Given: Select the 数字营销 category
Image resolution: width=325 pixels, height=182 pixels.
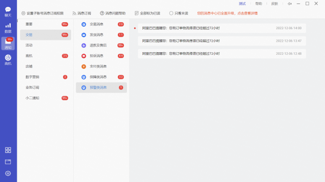Looking at the screenshot, I should [46, 77].
